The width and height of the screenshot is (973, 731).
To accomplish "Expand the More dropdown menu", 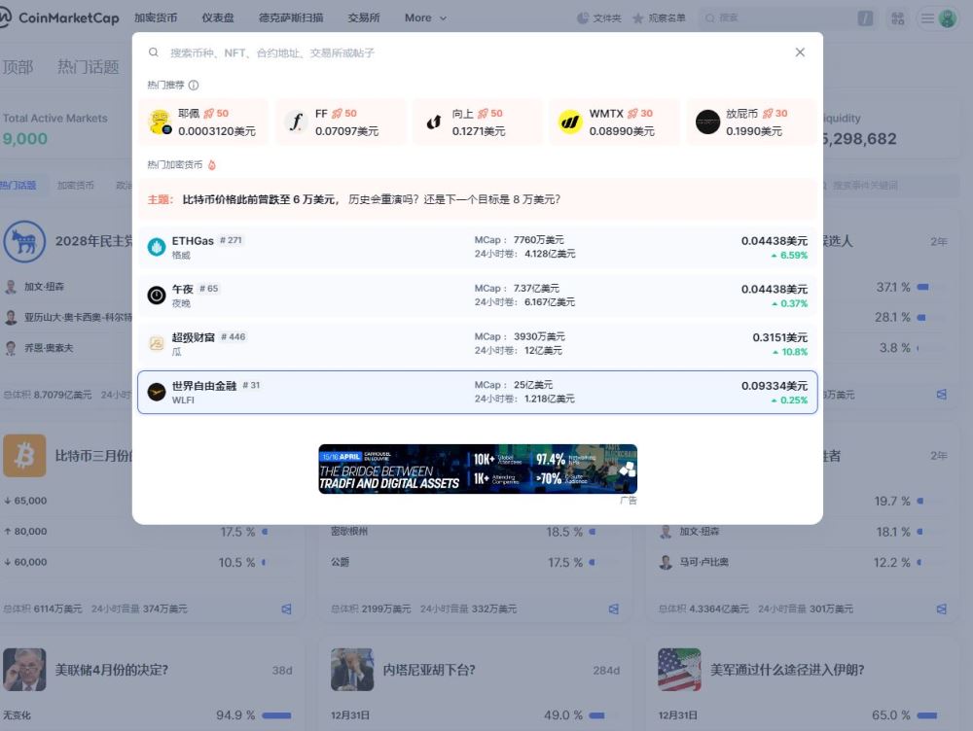I will (425, 17).
